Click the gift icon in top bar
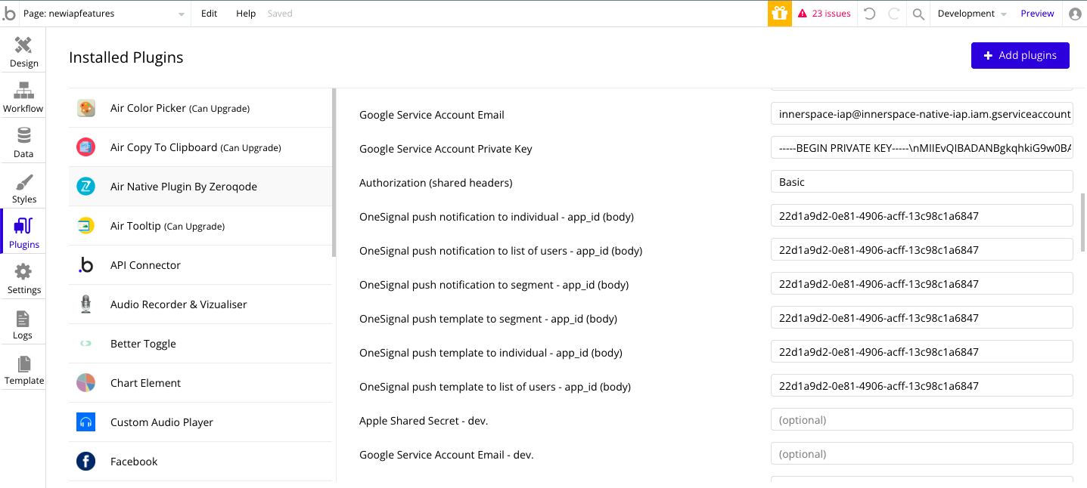 (x=779, y=14)
